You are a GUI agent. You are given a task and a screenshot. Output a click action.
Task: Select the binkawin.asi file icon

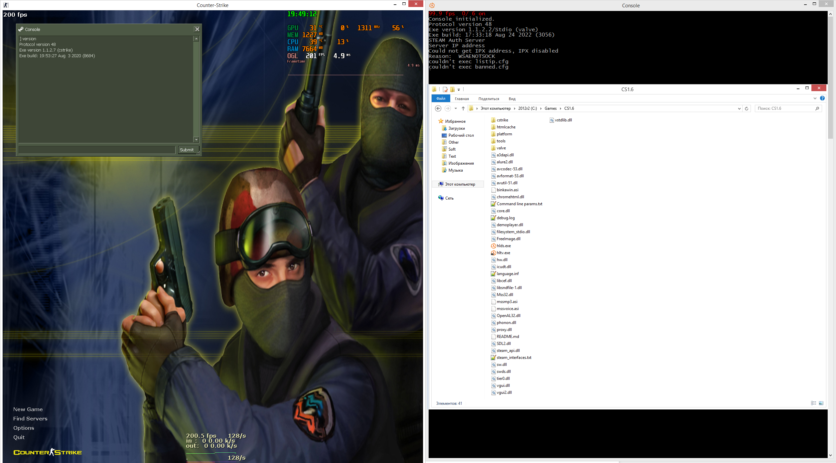click(x=493, y=190)
